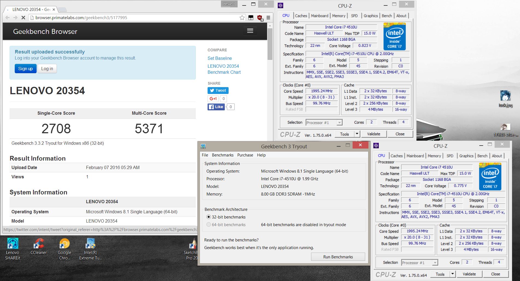Click Sign up button on Geekbench page
The width and height of the screenshot is (520, 281).
tap(25, 69)
